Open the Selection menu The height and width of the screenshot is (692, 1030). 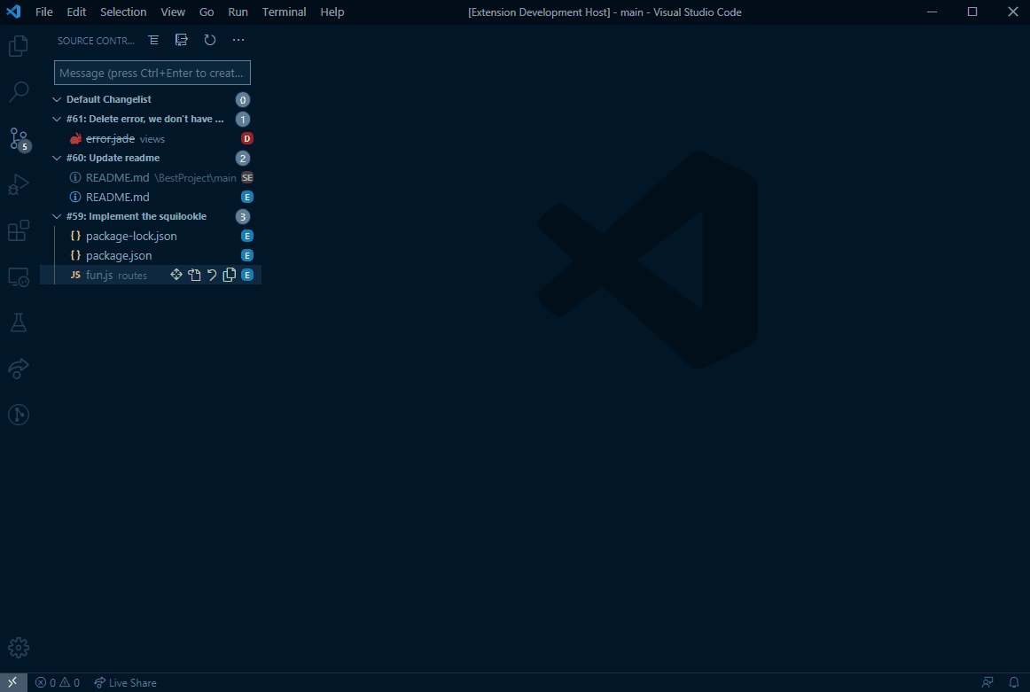tap(123, 12)
